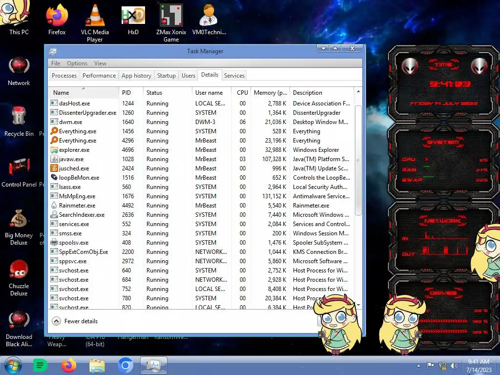Open VLC Media Player desktop icon
Viewport: 500px width, 375px height.
[95, 23]
